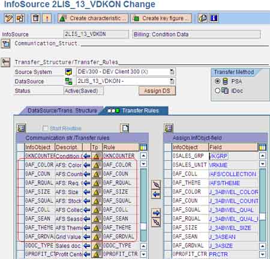
Task: Select row selector for 0AF_COLL left table
Action: coord(20,210)
